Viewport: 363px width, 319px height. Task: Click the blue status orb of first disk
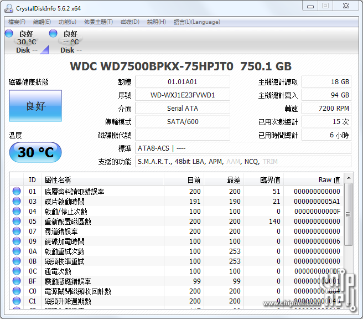(9, 33)
